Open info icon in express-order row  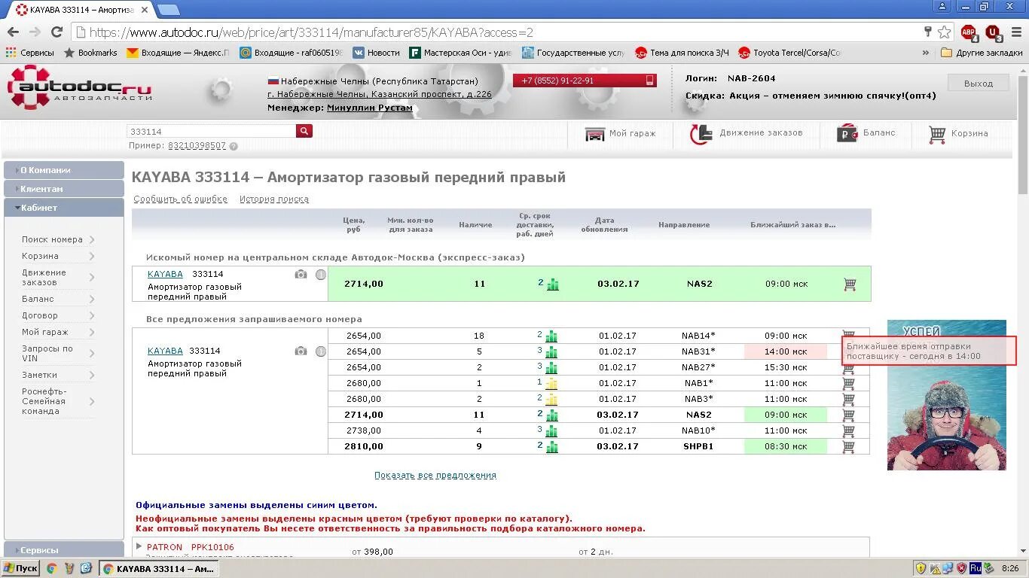(321, 275)
